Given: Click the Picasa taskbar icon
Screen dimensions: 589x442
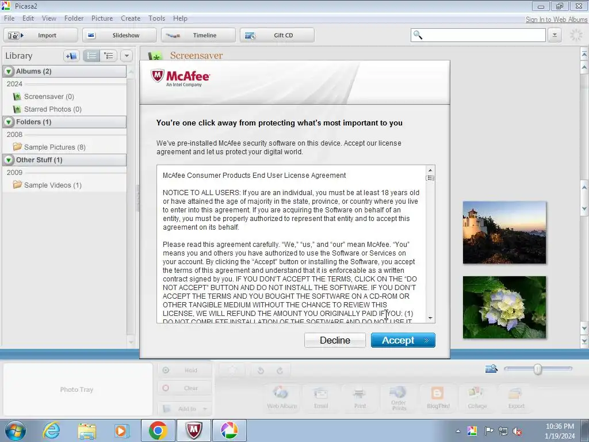Looking at the screenshot, I should [x=229, y=430].
